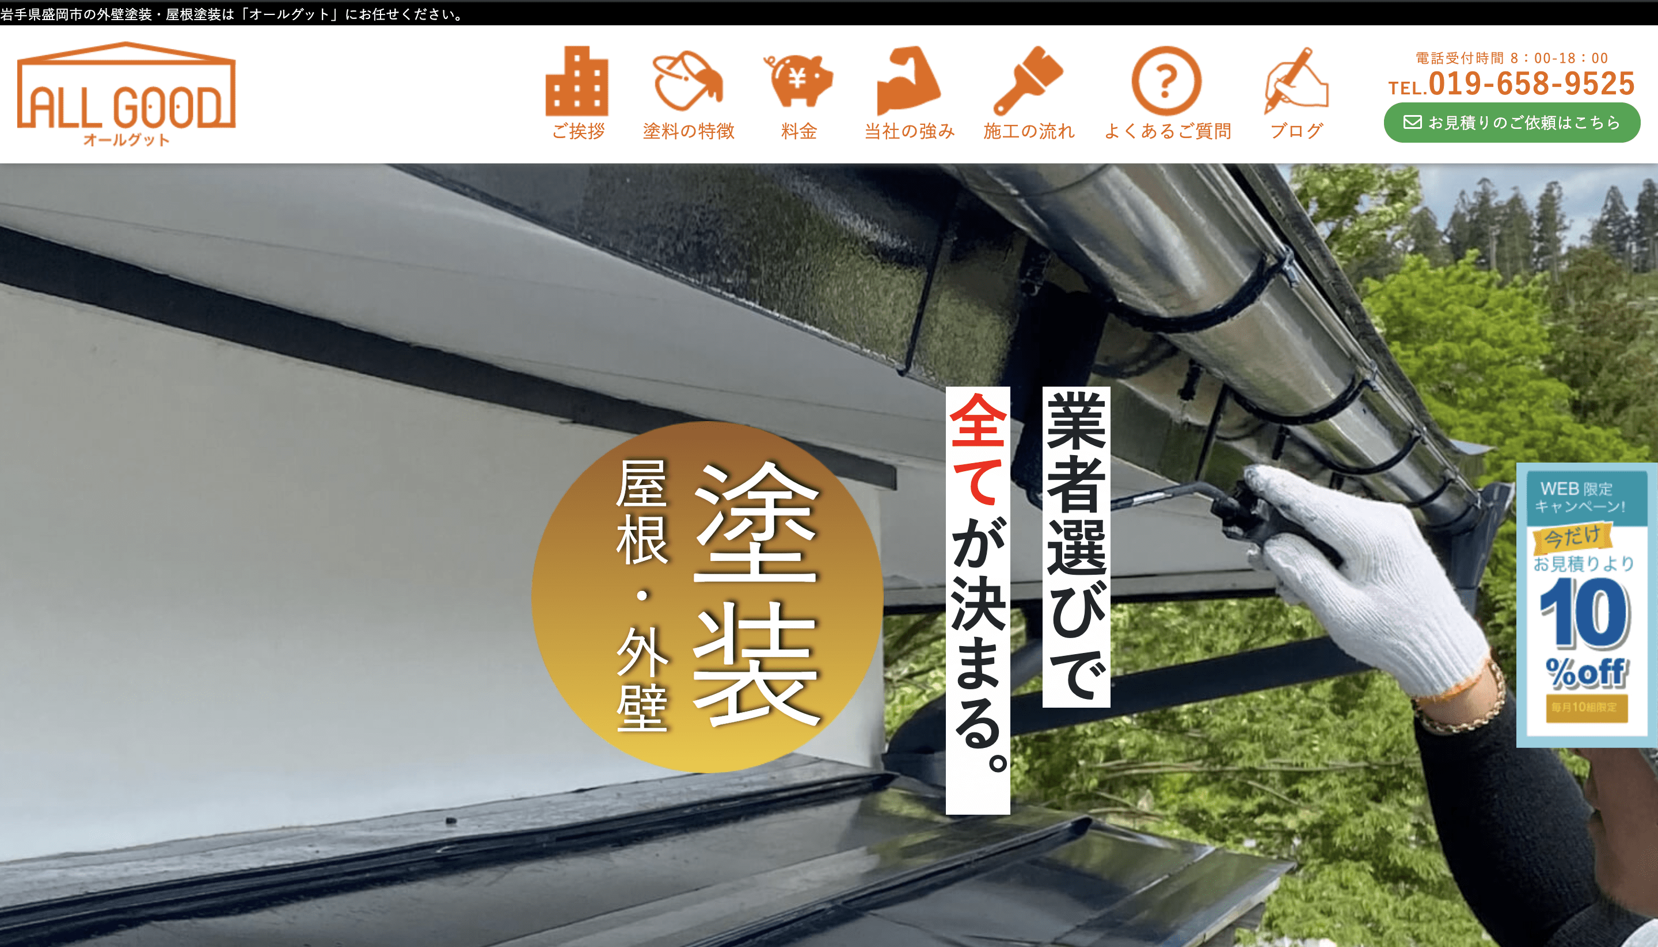This screenshot has height=947, width=1658.
Task: Click the question mark circle icon
Action: tap(1167, 81)
